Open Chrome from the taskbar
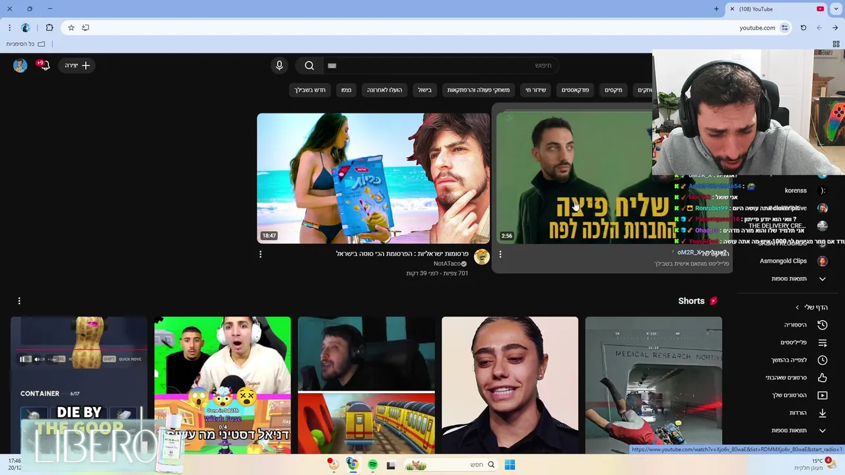This screenshot has width=845, height=475. point(353,464)
